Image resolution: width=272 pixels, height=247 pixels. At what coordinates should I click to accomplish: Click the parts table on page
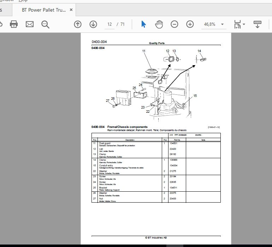tap(156, 168)
